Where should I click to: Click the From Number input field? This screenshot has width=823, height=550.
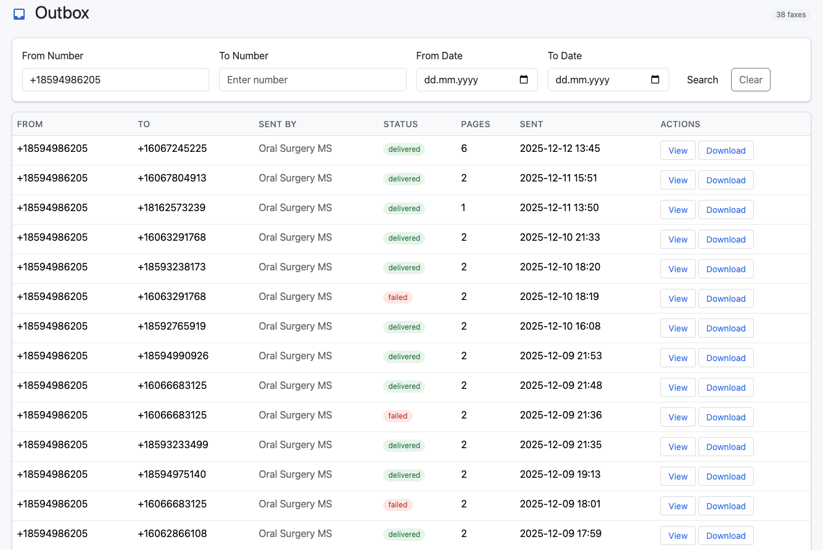point(115,80)
